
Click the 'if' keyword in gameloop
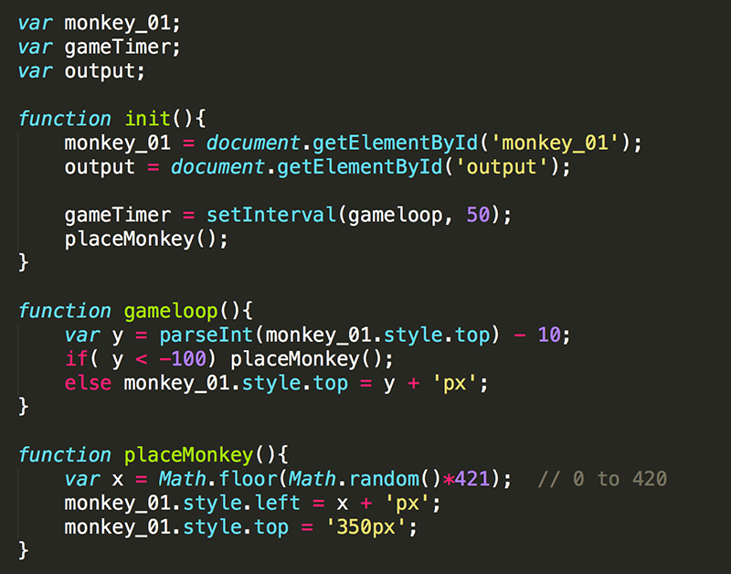76,358
